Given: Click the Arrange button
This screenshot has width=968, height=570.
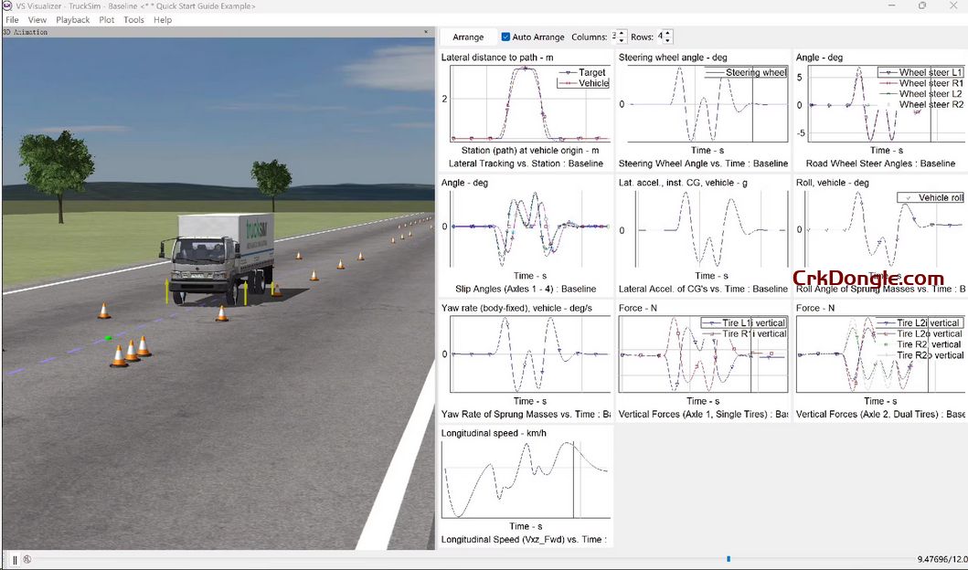Looking at the screenshot, I should click(468, 37).
